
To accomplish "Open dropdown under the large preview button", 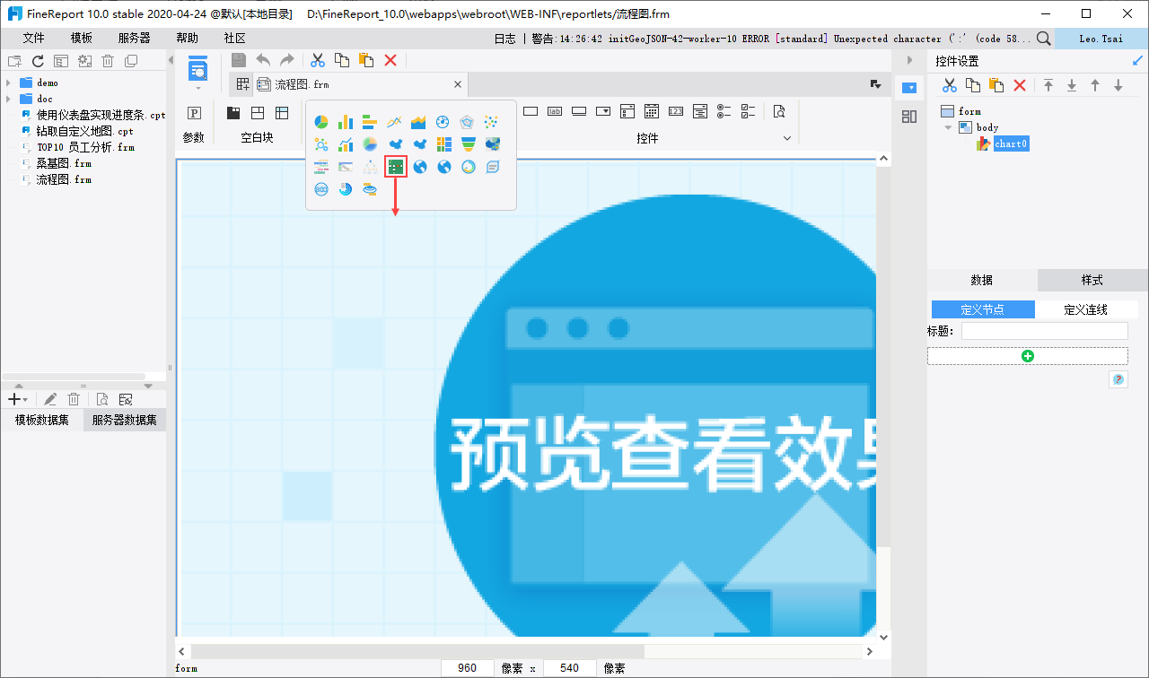I will 198,88.
